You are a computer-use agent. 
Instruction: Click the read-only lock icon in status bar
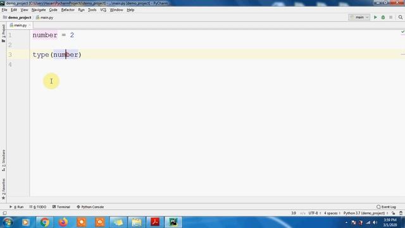(394, 213)
